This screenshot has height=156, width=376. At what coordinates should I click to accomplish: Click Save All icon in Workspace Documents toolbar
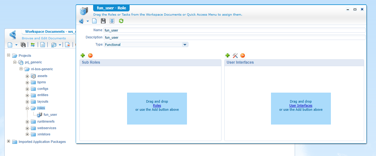tap(23, 45)
